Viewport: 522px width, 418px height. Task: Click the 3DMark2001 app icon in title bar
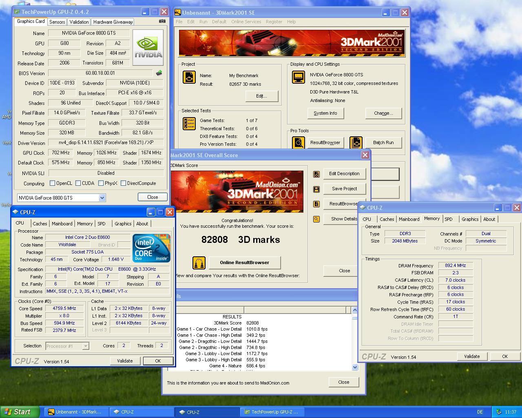pyautogui.click(x=178, y=12)
